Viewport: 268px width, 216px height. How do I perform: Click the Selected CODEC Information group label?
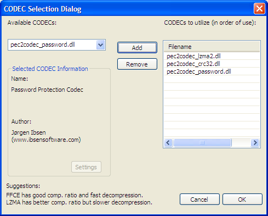[50, 69]
